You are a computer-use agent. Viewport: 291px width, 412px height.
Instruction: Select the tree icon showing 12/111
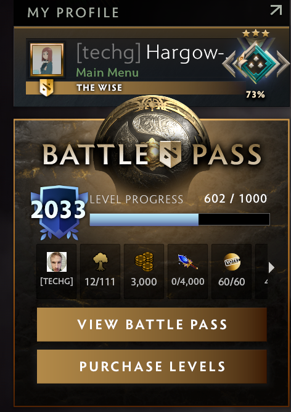100,271
